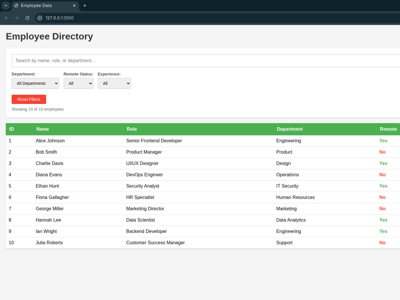Open the Department filter dropdown
Screen dimensions: 400x300
coord(35,83)
